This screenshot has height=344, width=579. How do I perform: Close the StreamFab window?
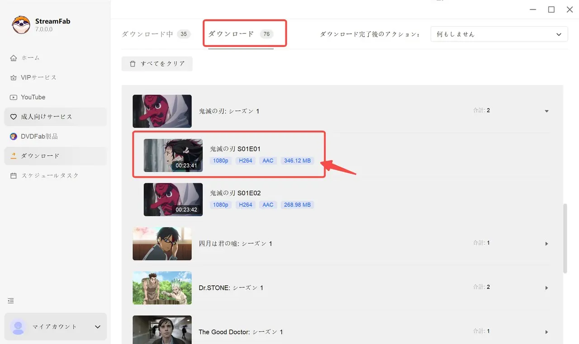[x=570, y=9]
